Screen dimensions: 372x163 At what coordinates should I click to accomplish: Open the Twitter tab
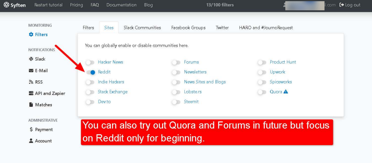(222, 28)
